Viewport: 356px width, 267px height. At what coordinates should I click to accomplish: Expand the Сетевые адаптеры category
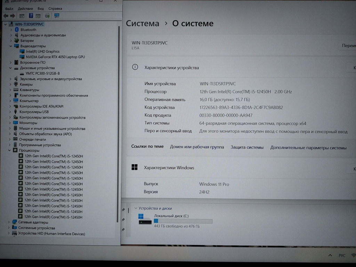tap(9, 222)
